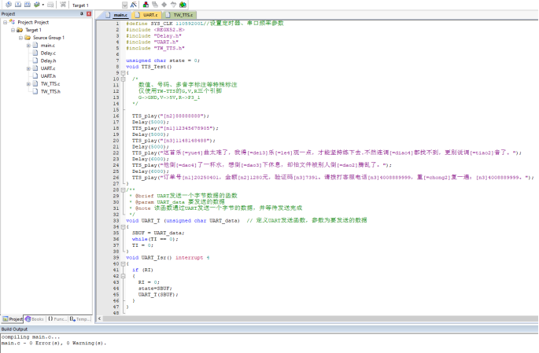The height and width of the screenshot is (353, 539).
Task: Click 'main.c - 0 Error(s), 0 Warning(s)' line
Action: pyautogui.click(x=54, y=343)
